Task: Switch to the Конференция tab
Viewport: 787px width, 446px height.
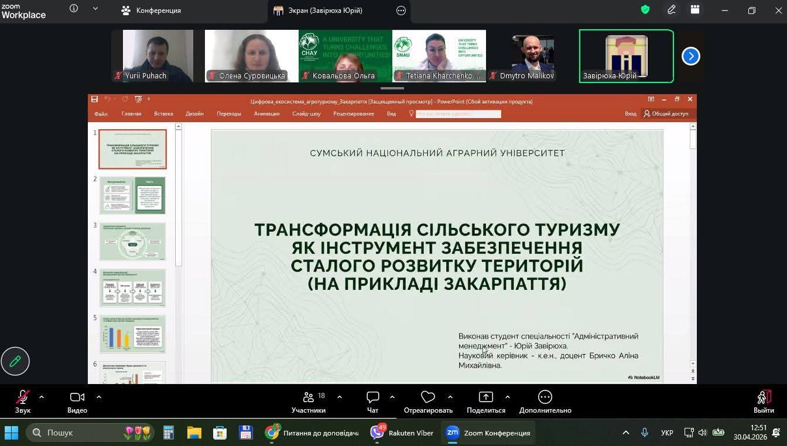Action: (151, 11)
